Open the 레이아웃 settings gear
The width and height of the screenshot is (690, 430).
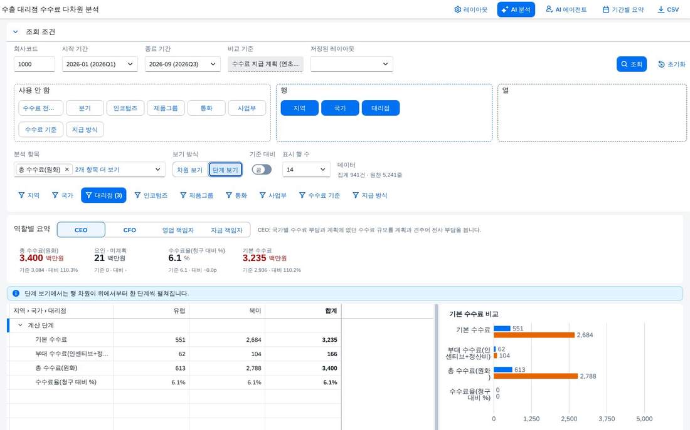(x=470, y=9)
